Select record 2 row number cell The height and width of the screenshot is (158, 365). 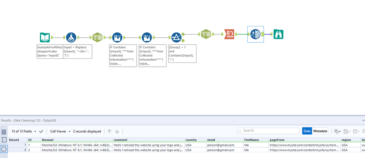click(x=17, y=150)
